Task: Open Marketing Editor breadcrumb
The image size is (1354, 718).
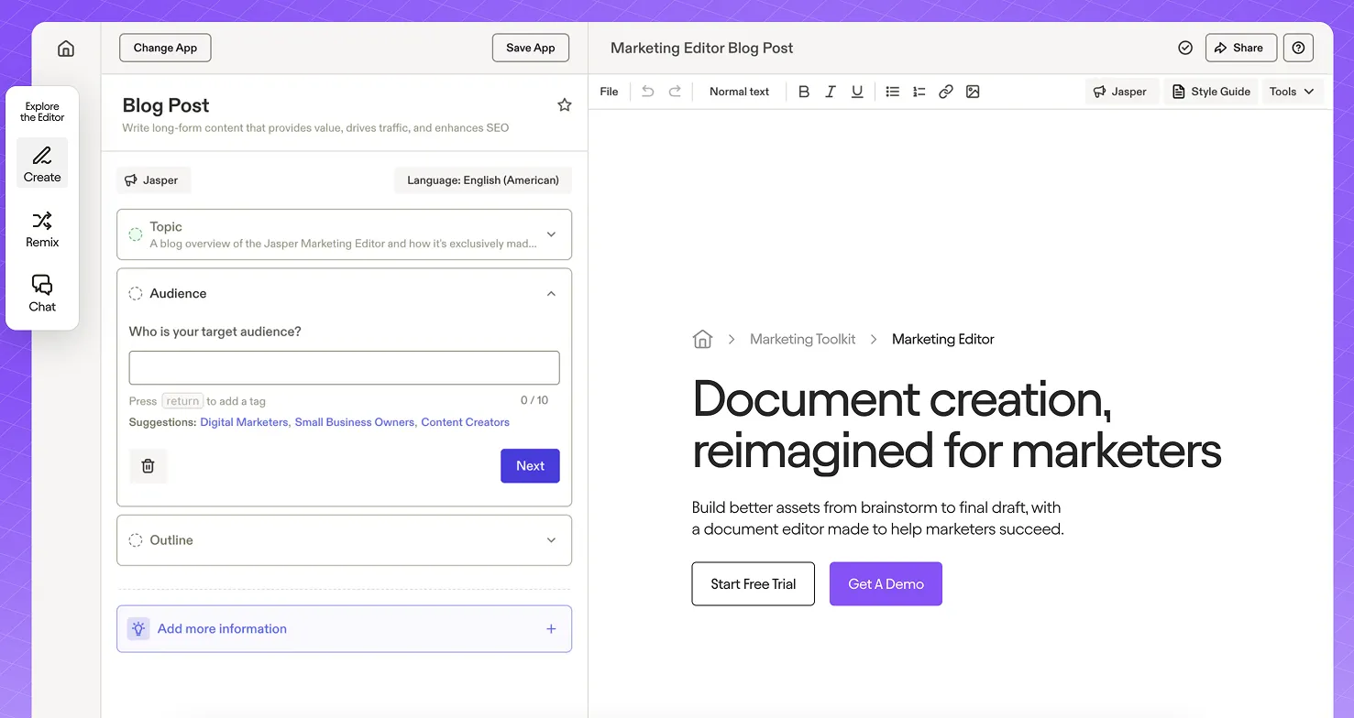Action: tap(943, 339)
